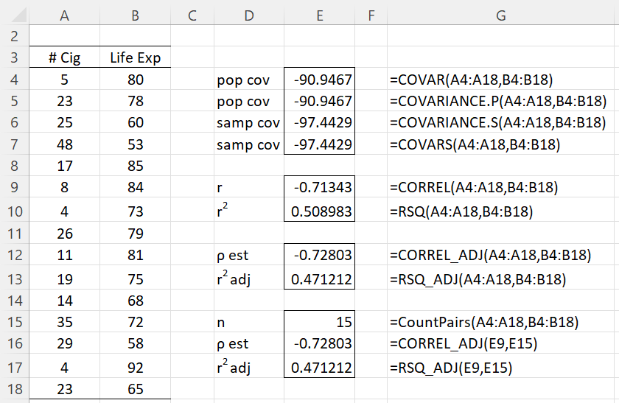Click # Cig value 48
The image size is (619, 403).
click(x=64, y=144)
